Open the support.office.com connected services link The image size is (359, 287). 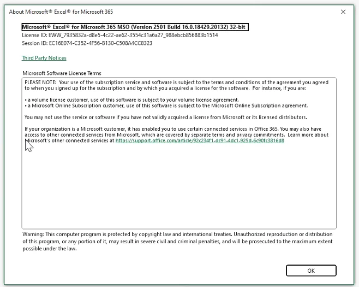click(200, 140)
